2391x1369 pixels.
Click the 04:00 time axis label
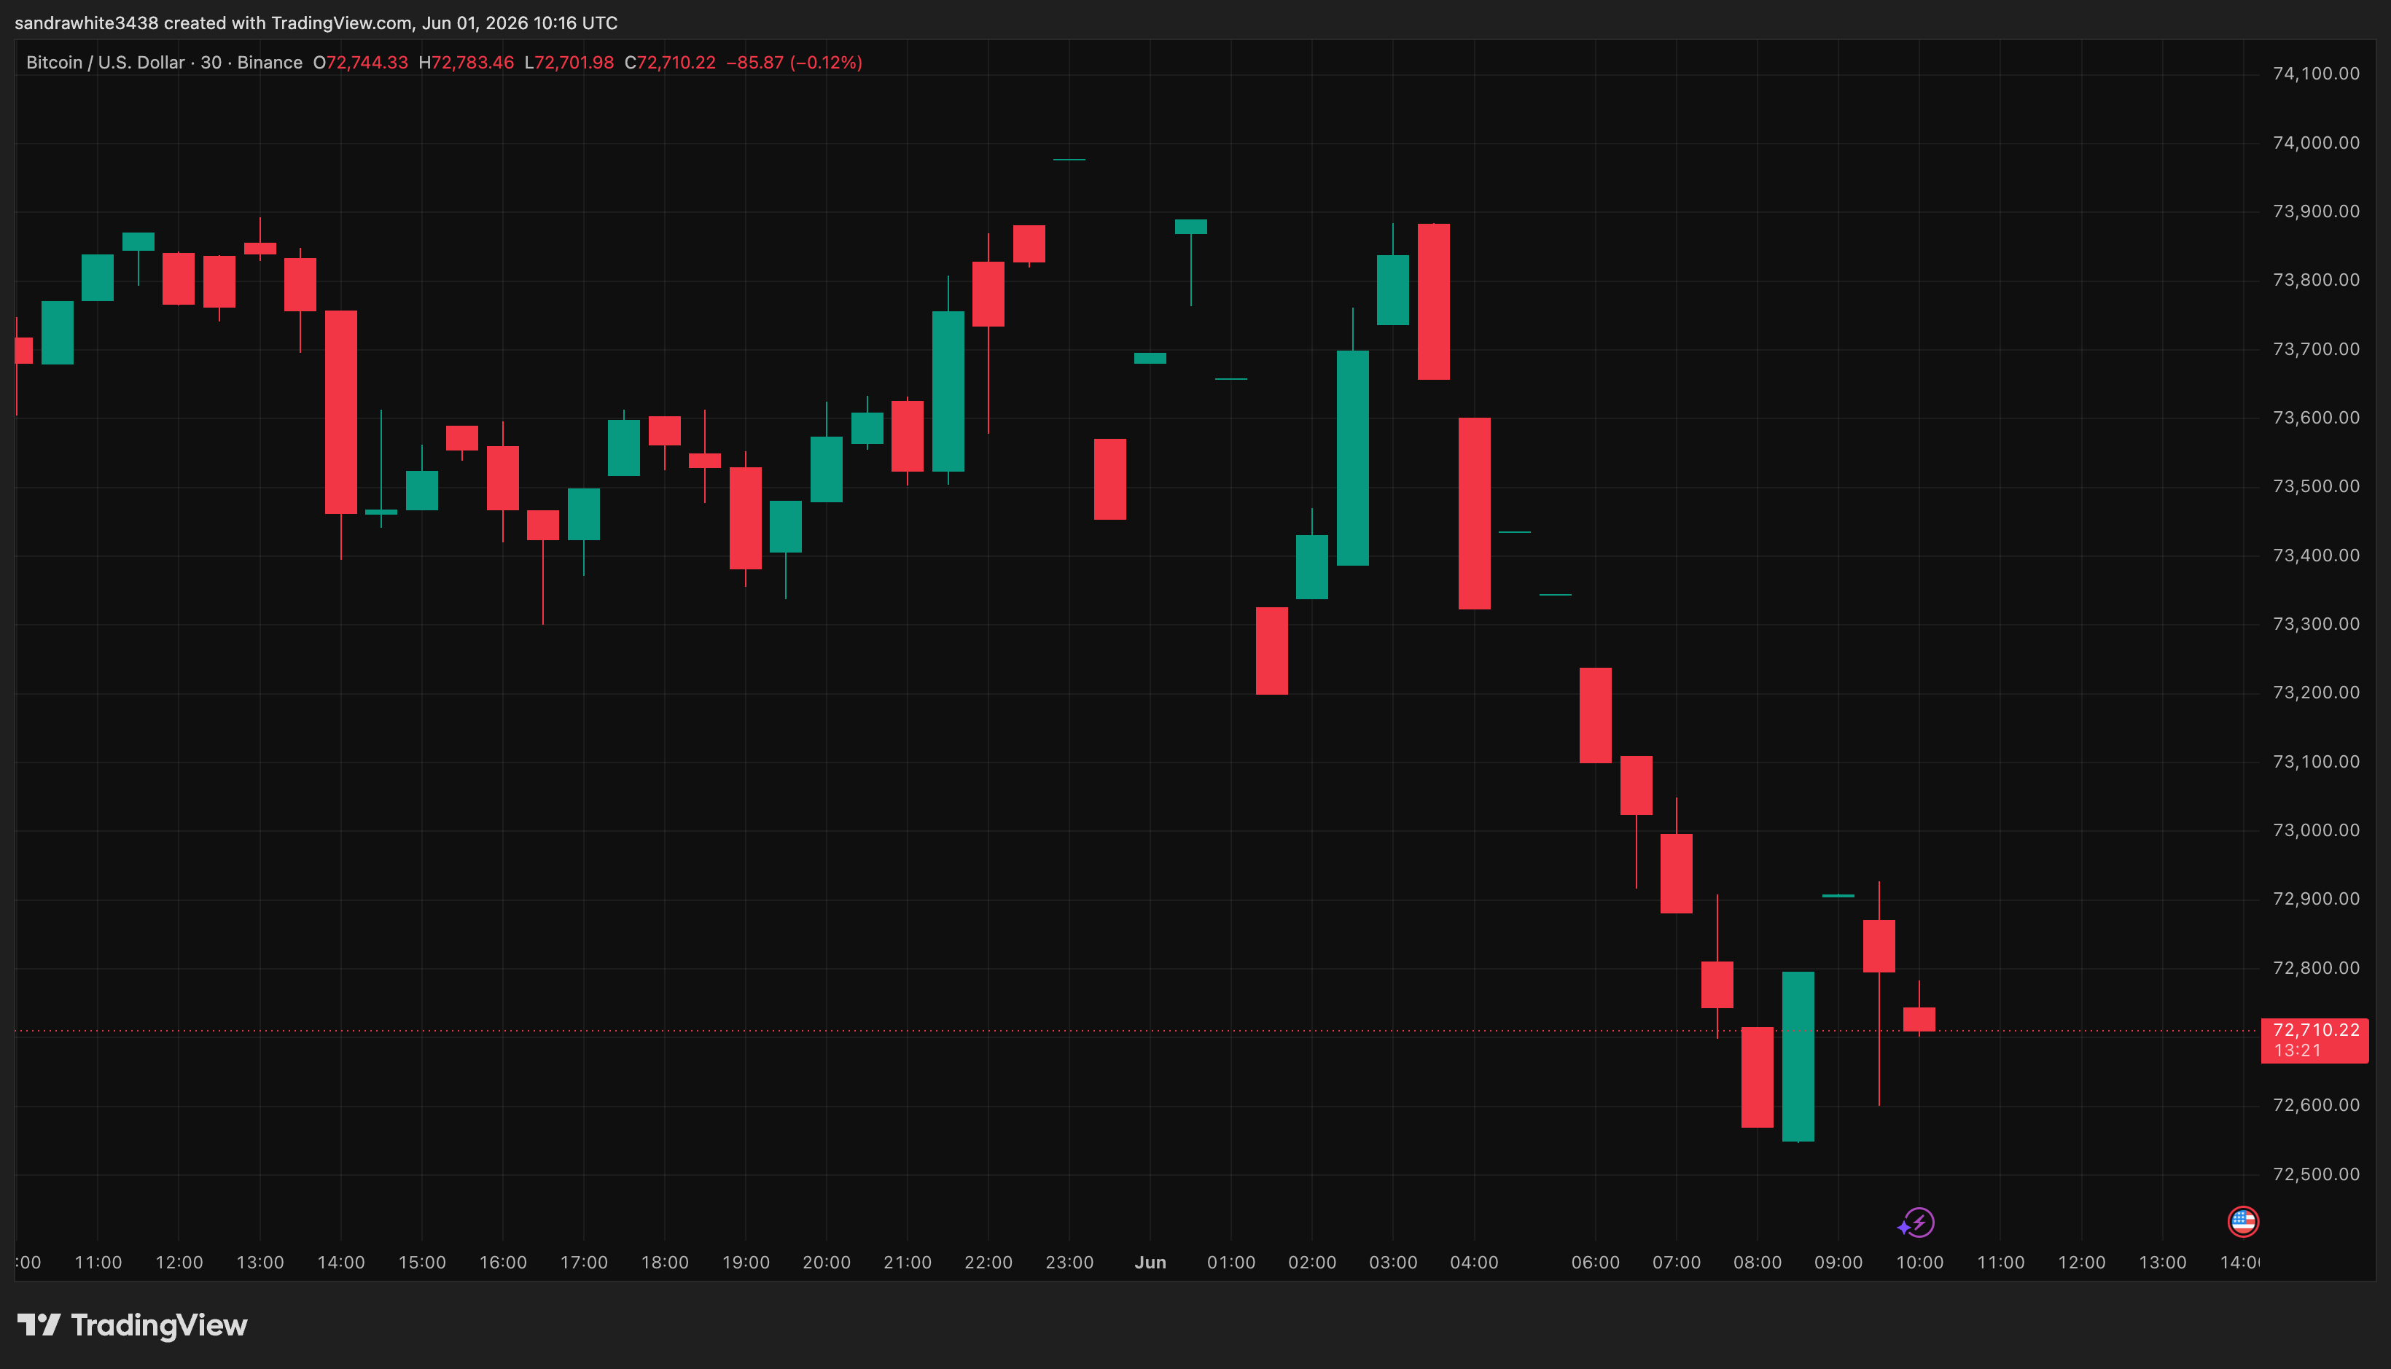pyautogui.click(x=1473, y=1262)
